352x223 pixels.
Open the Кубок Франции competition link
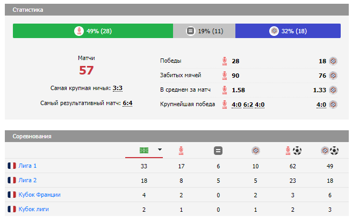(40, 195)
